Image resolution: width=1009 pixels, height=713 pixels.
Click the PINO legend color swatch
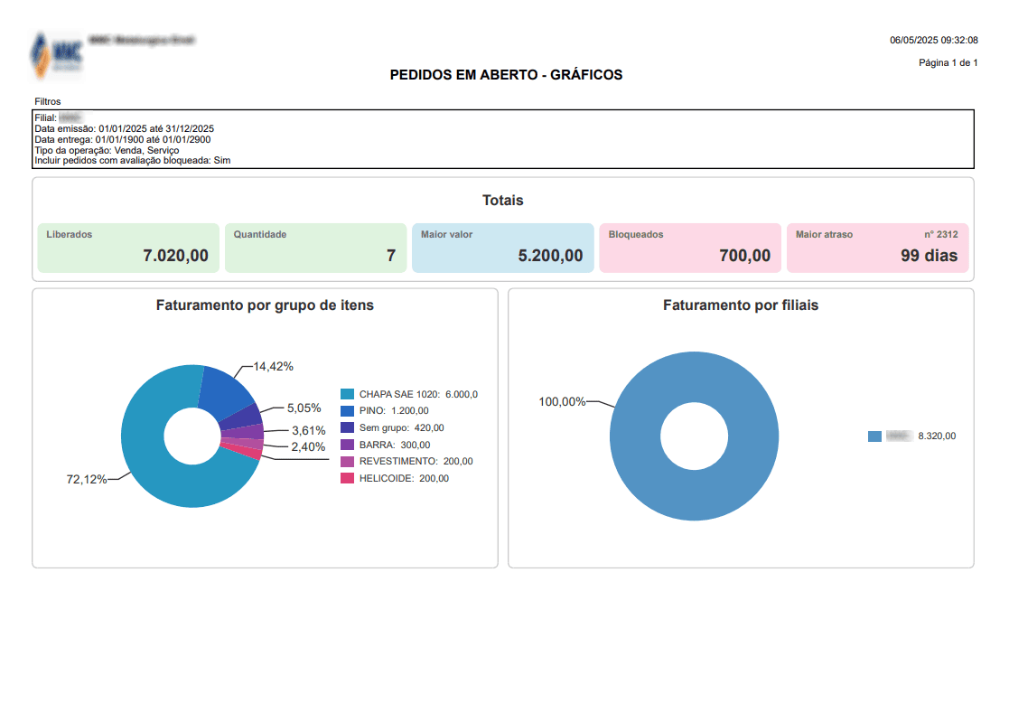[x=347, y=411]
